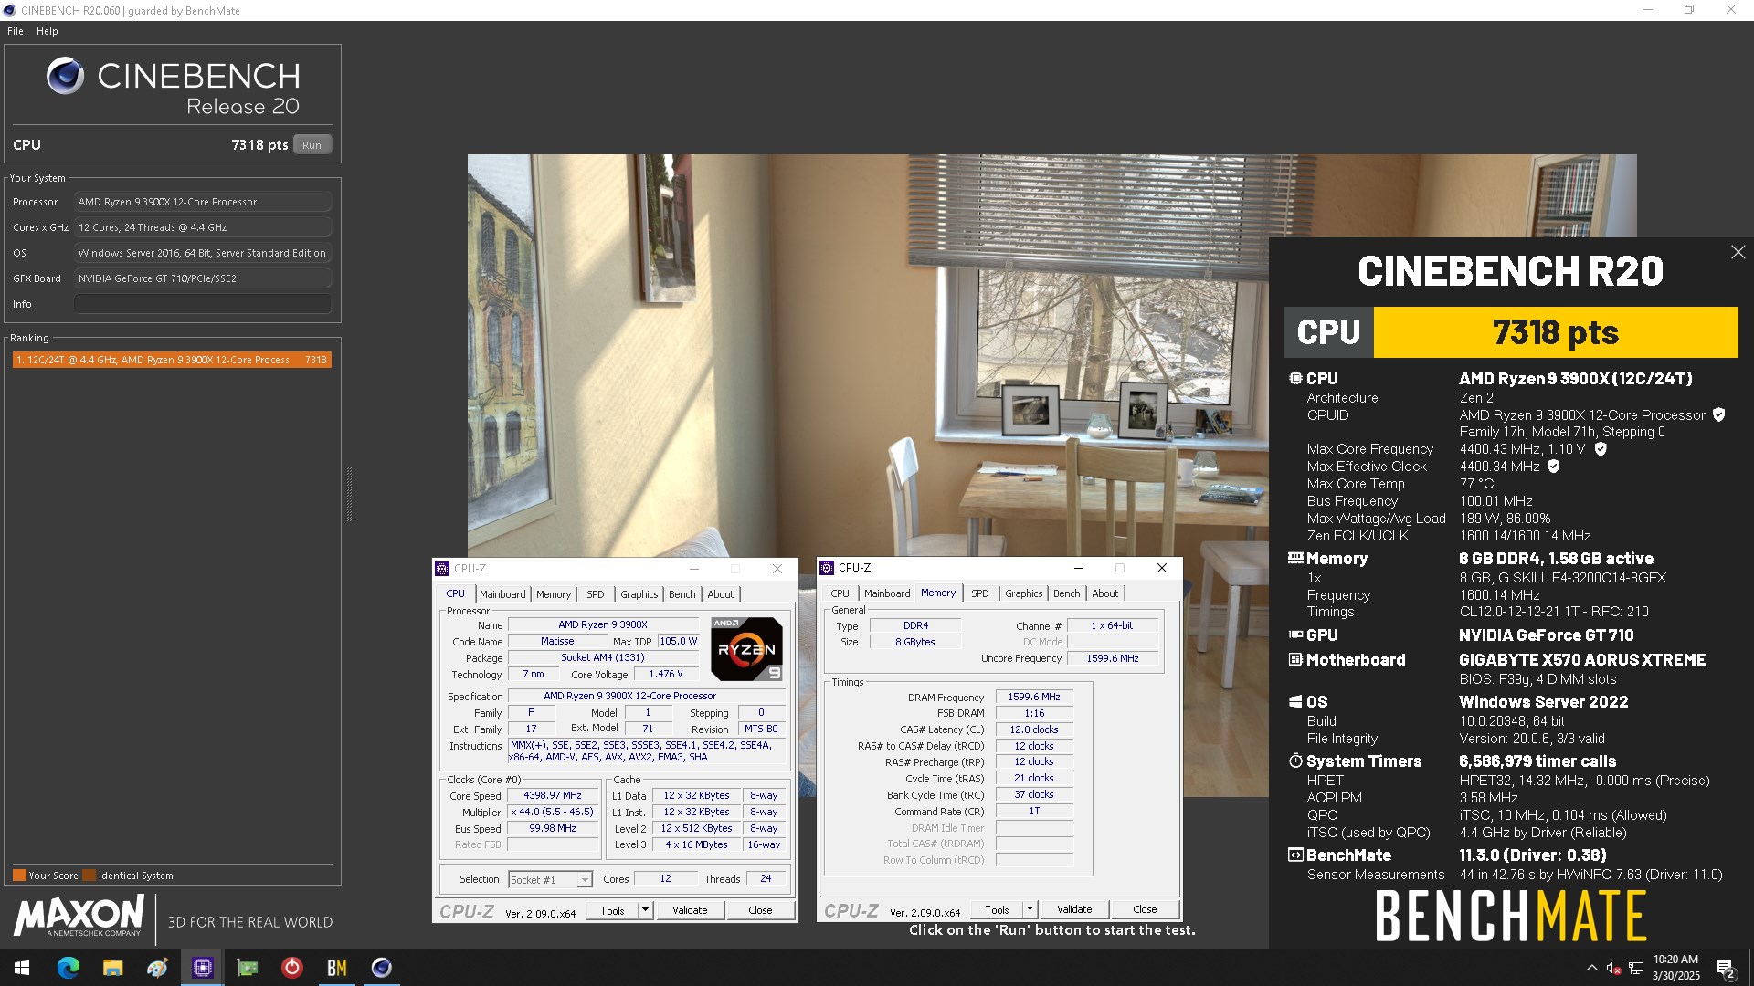Switch to CPU tab in right CPU-Z window
This screenshot has height=986, width=1754.
click(840, 593)
